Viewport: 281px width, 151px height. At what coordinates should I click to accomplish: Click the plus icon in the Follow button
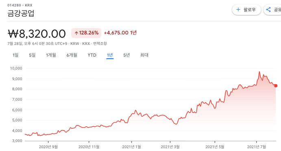pyautogui.click(x=238, y=10)
